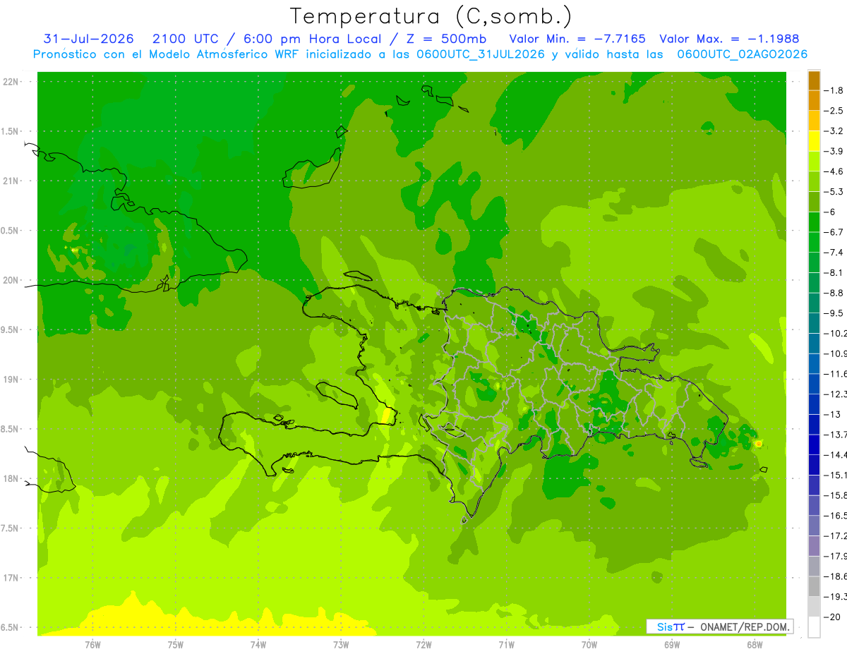Click the 'ONAMET/REP.DOM.' credit label
The image size is (847, 654).
[x=744, y=626]
